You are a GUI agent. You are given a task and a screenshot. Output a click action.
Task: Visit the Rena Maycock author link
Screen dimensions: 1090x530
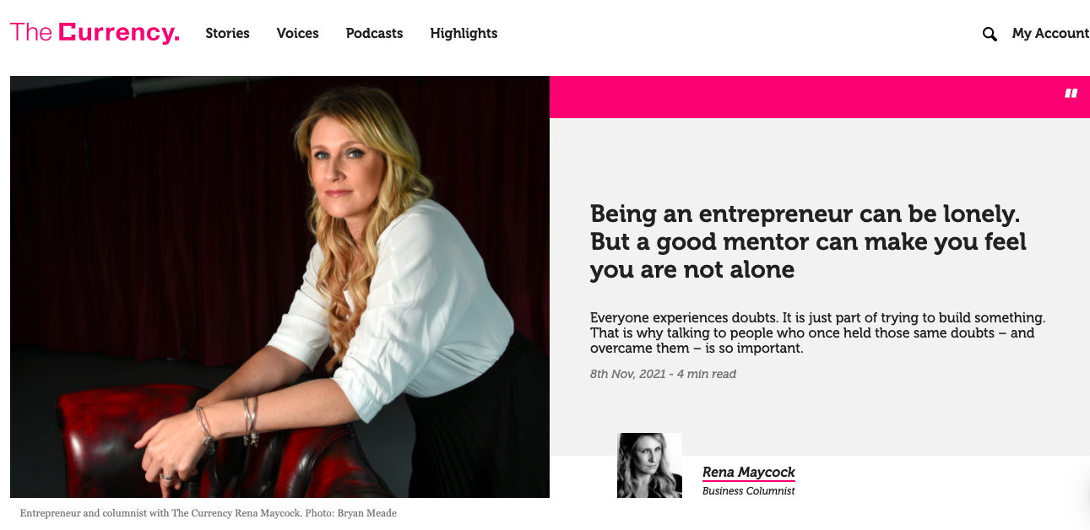click(748, 473)
